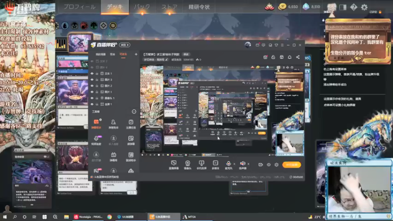Select the colorless mana filter icon

pyautogui.click(x=103, y=26)
